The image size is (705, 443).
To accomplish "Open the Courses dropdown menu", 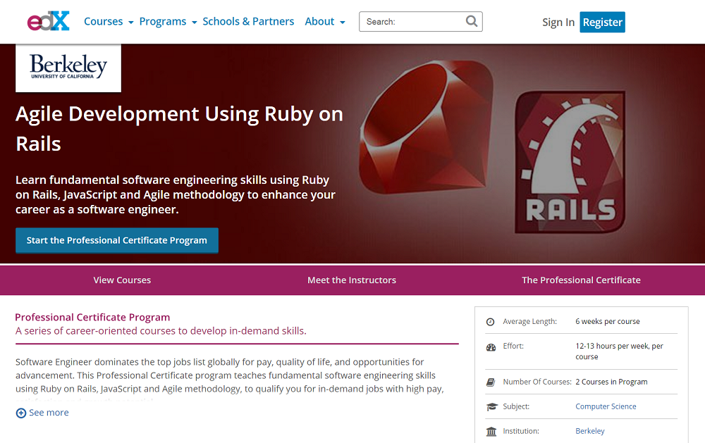I will [109, 22].
